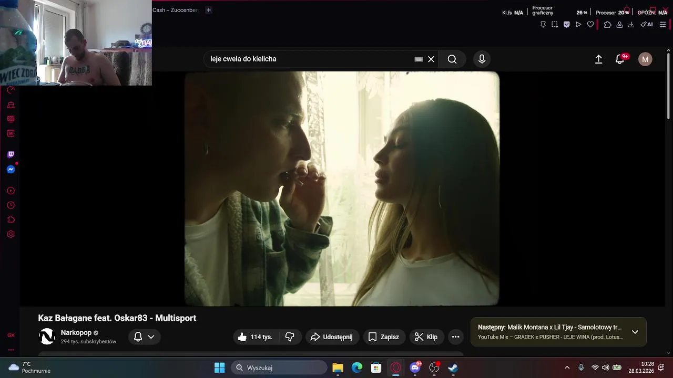Dislike the video
Screen dimensions: 673x378
point(290,337)
